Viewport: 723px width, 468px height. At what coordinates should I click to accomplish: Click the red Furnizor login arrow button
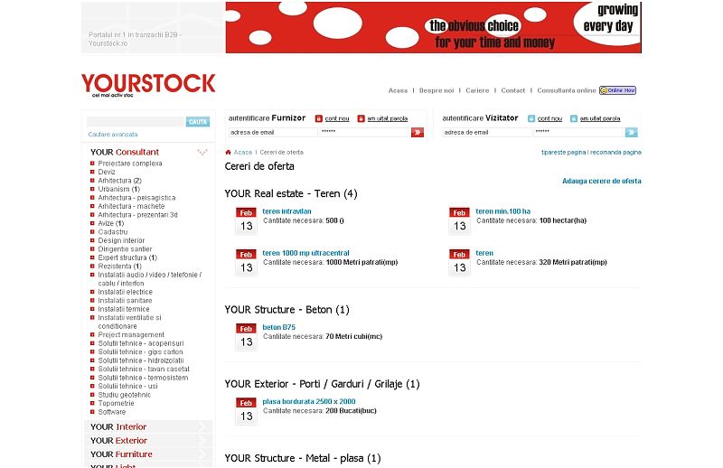click(x=418, y=133)
